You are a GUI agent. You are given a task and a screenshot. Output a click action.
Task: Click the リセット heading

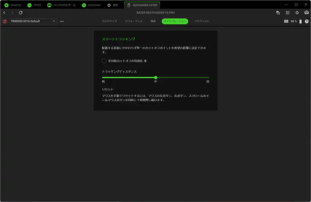pos(108,89)
